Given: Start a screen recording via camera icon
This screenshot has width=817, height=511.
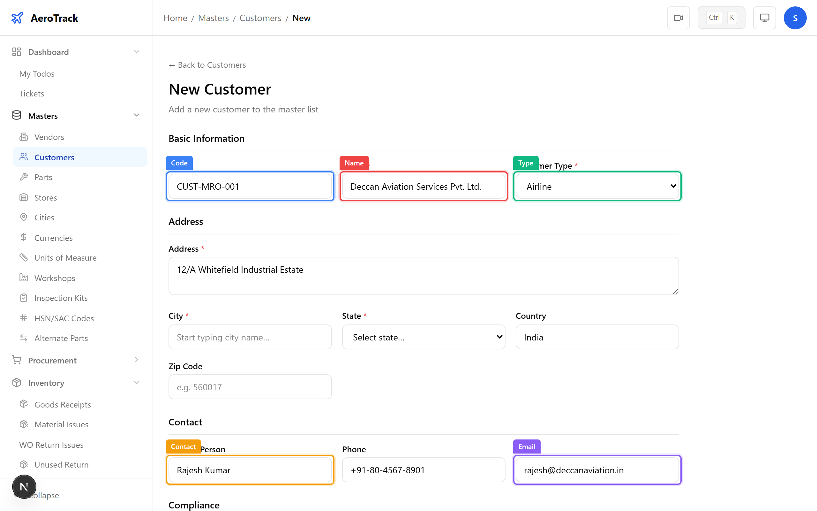Looking at the screenshot, I should tap(678, 18).
